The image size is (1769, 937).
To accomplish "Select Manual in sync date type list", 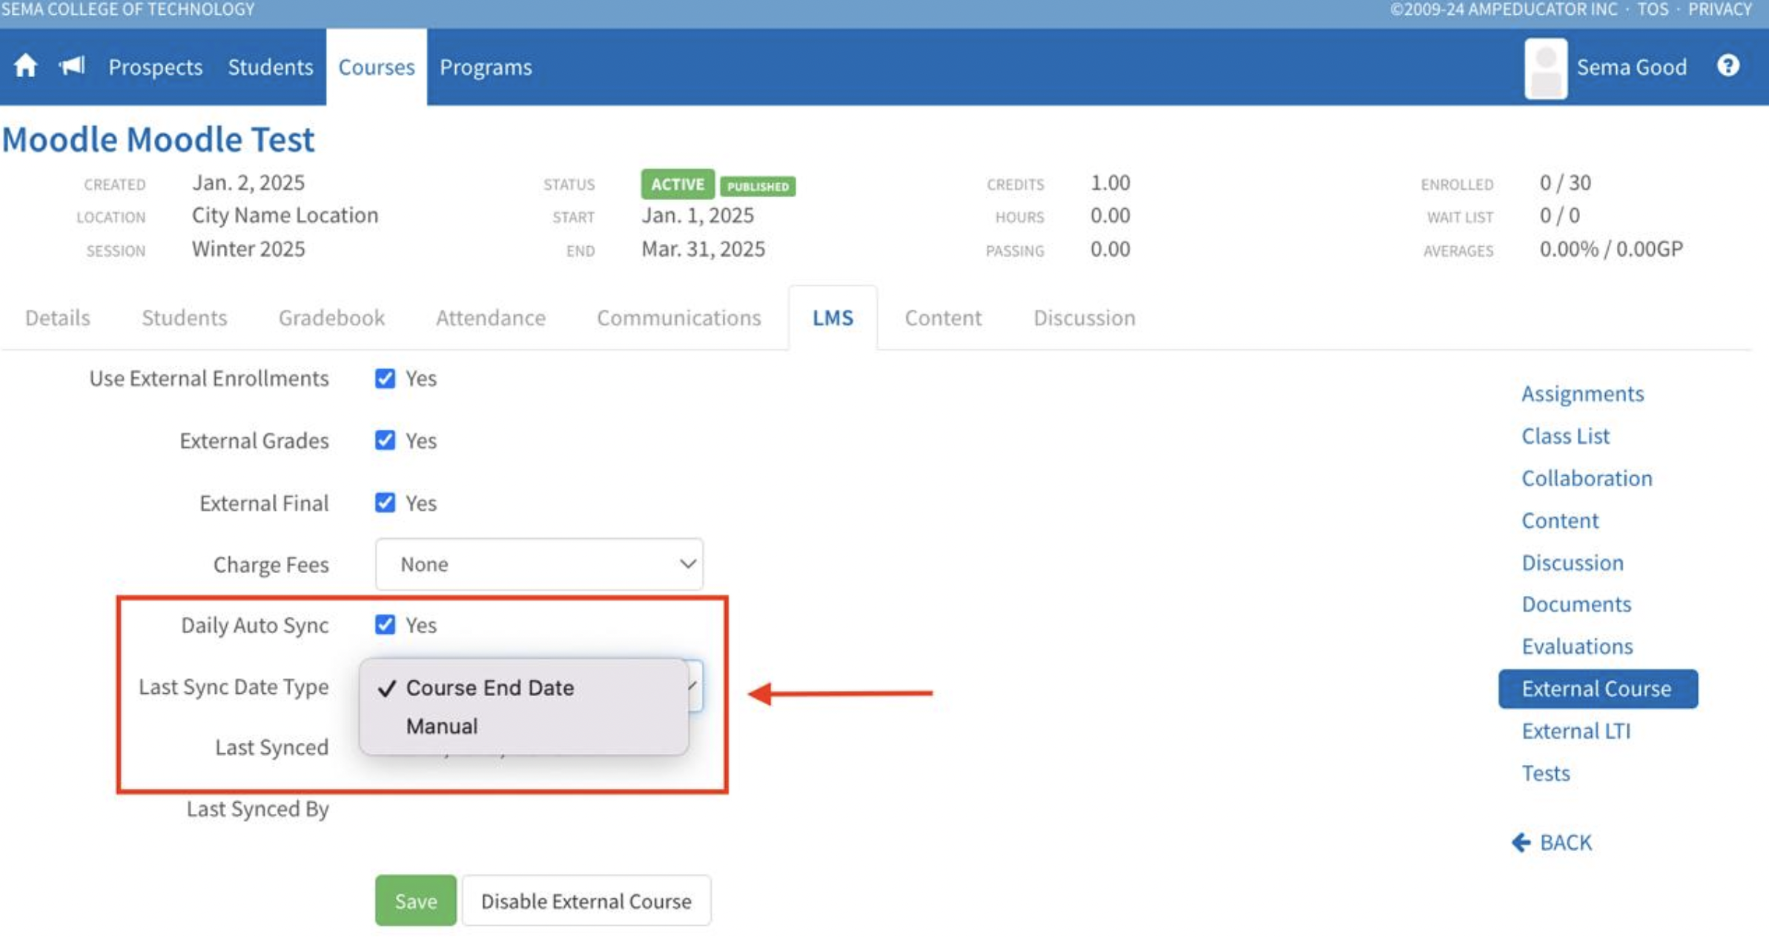I will 442,726.
